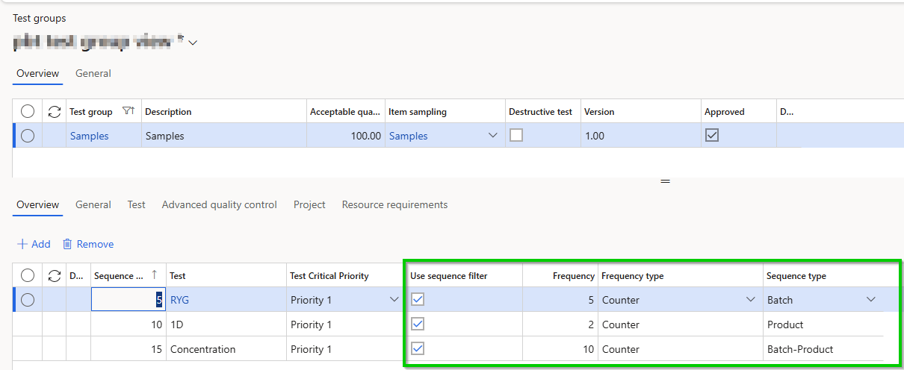Click the Destructive test column header
904x370 pixels.
pyautogui.click(x=540, y=112)
